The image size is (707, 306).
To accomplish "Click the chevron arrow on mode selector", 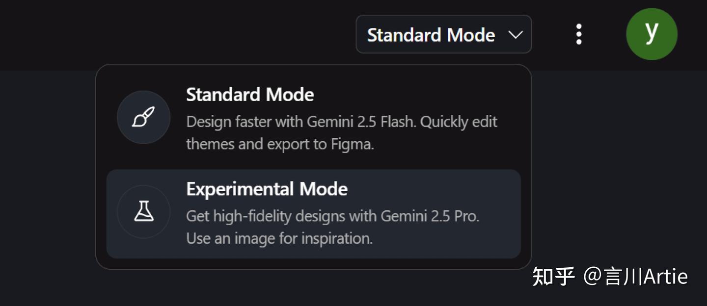I will (515, 35).
